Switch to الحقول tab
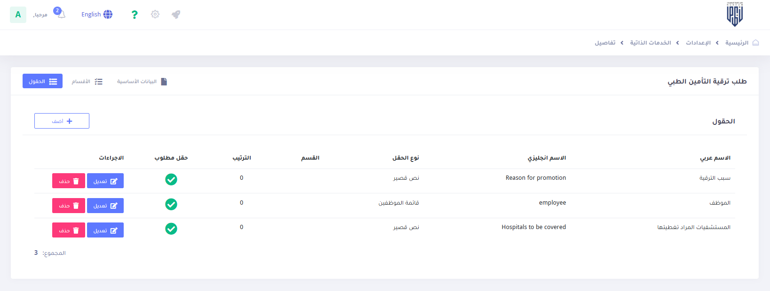Viewport: 770px width, 291px height. click(42, 81)
